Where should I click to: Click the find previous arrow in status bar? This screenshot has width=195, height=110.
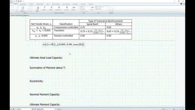pos(33,109)
